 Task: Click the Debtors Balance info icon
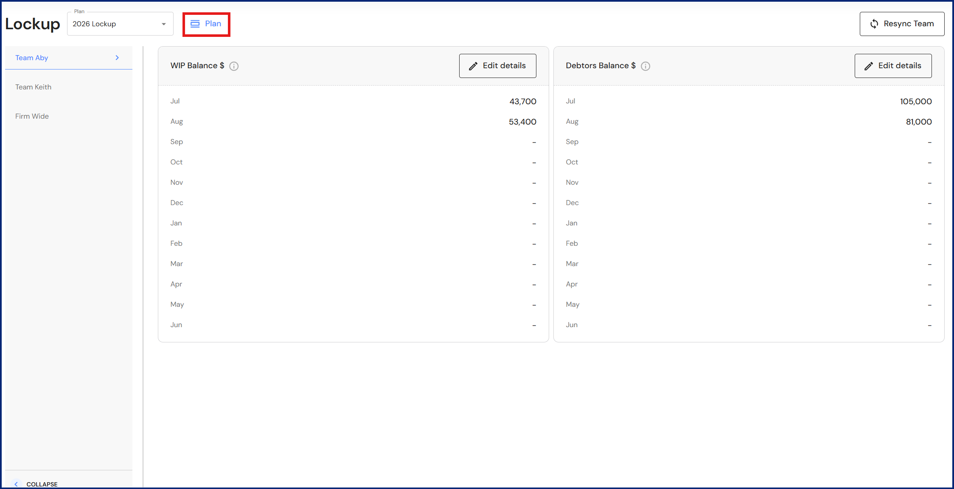tap(645, 66)
